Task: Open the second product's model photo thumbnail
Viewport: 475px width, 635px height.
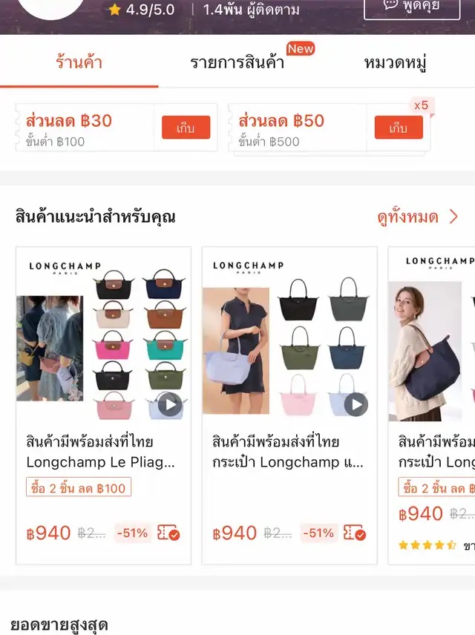Action: click(x=236, y=351)
